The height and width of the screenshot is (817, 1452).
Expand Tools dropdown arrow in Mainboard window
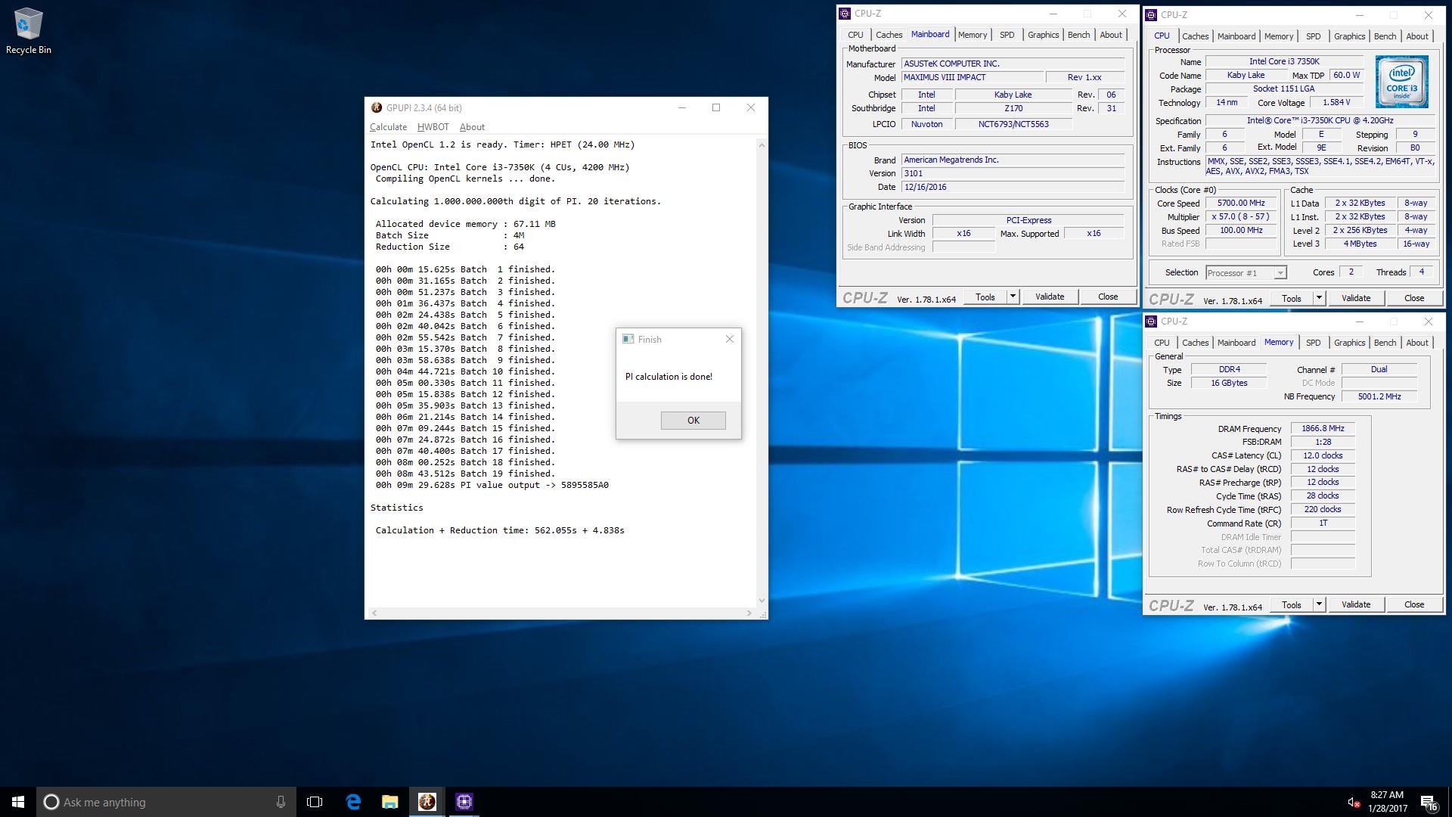pos(1013,297)
